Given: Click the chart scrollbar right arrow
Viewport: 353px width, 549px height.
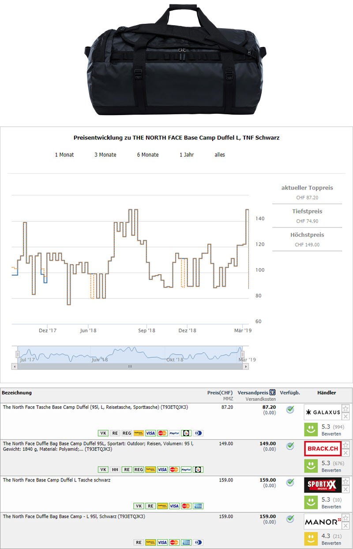Looking at the screenshot, I should coord(246,366).
